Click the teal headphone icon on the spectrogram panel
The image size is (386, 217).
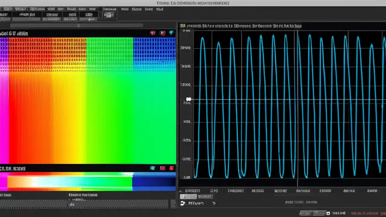[171, 33]
